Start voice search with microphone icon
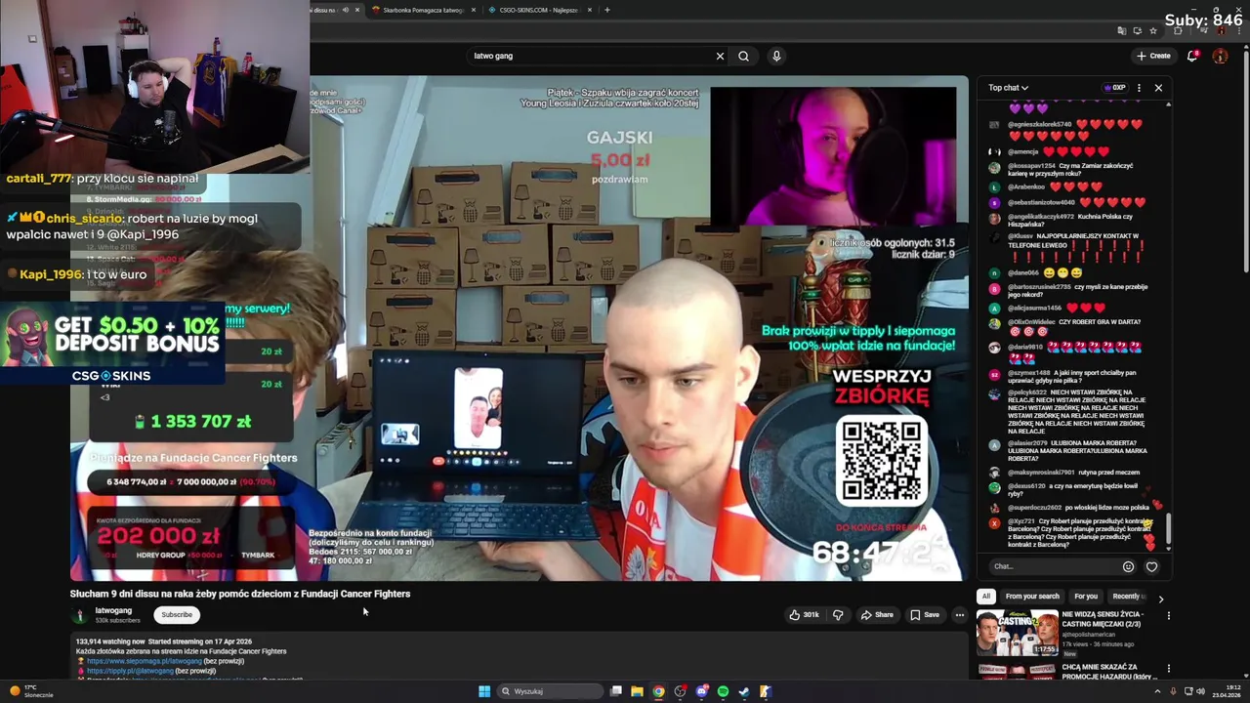 pyautogui.click(x=776, y=56)
